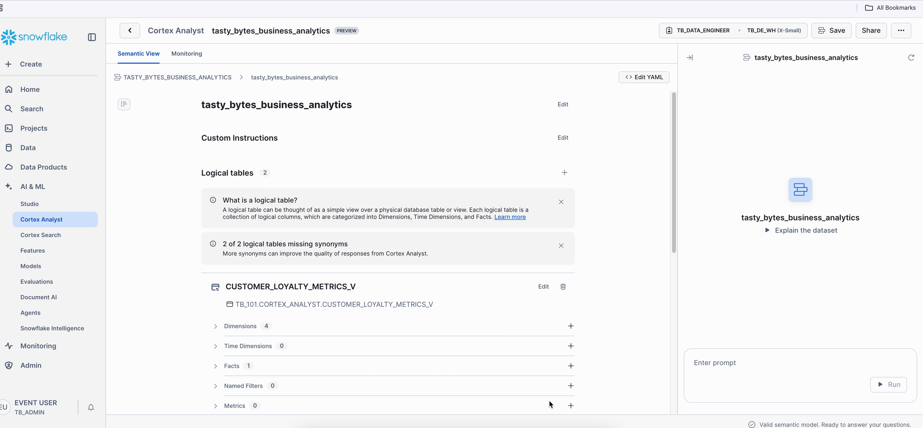Viewport: 923px width, 428px height.
Task: Add a logical table with the plus icon
Action: 564,172
